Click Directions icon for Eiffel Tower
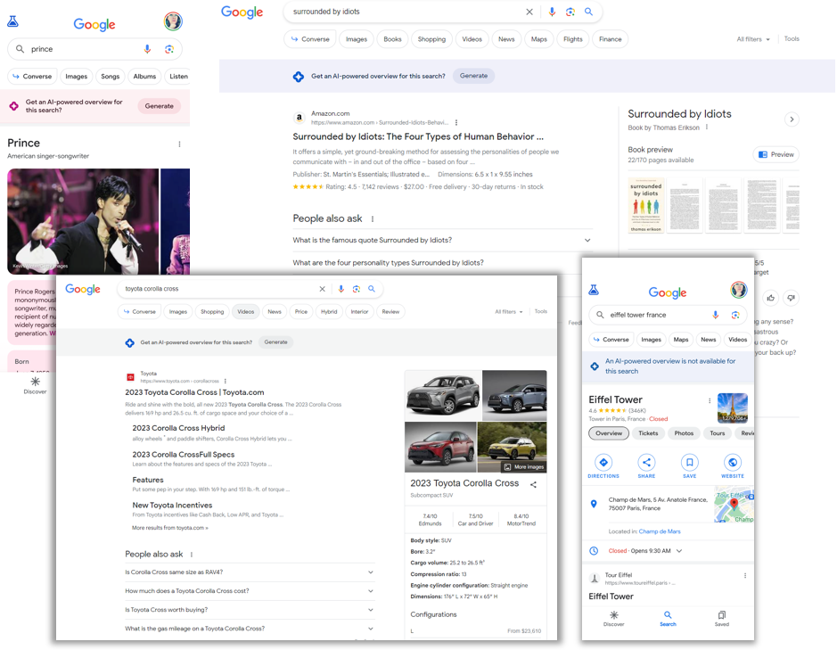This screenshot has width=837, height=650. tap(603, 463)
